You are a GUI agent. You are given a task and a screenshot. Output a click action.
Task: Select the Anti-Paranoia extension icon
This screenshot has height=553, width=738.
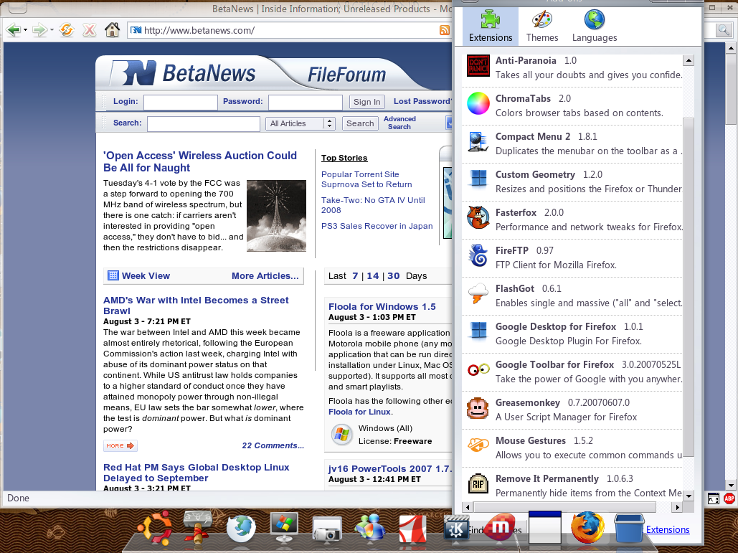(478, 66)
